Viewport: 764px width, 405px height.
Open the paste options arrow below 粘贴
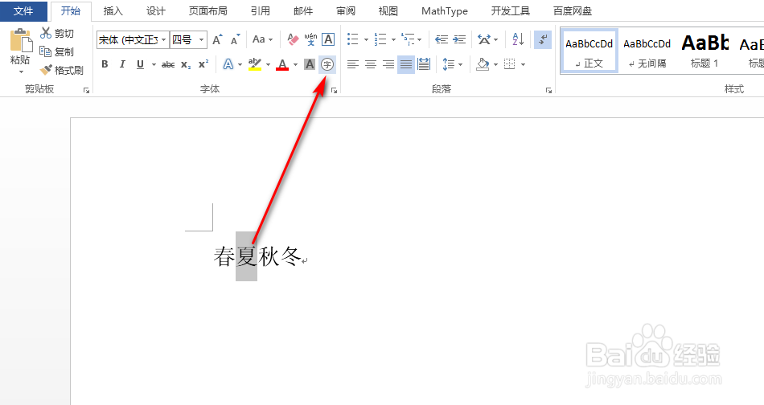click(x=20, y=72)
